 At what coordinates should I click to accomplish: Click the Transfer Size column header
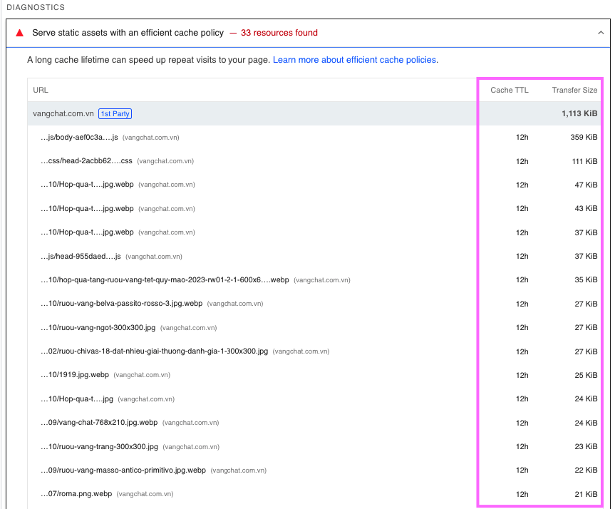click(x=574, y=90)
